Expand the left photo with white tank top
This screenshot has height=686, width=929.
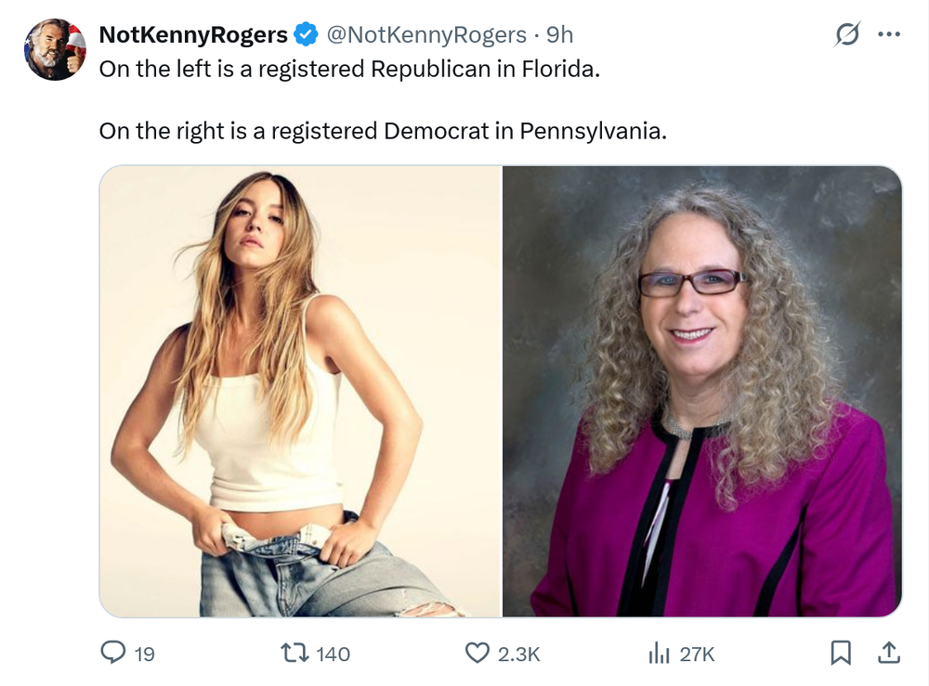[x=300, y=391]
